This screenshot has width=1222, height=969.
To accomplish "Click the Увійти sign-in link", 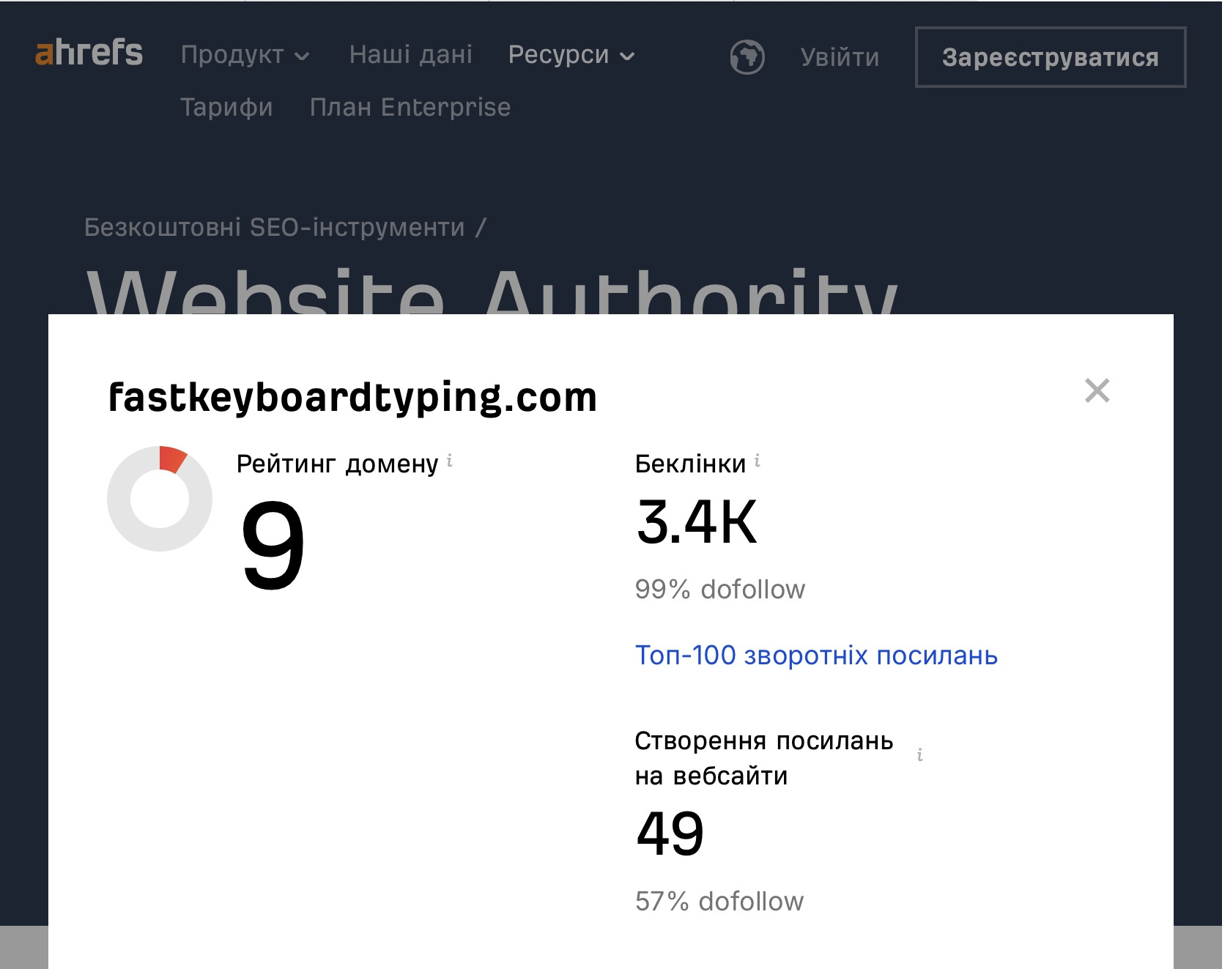I will [840, 57].
